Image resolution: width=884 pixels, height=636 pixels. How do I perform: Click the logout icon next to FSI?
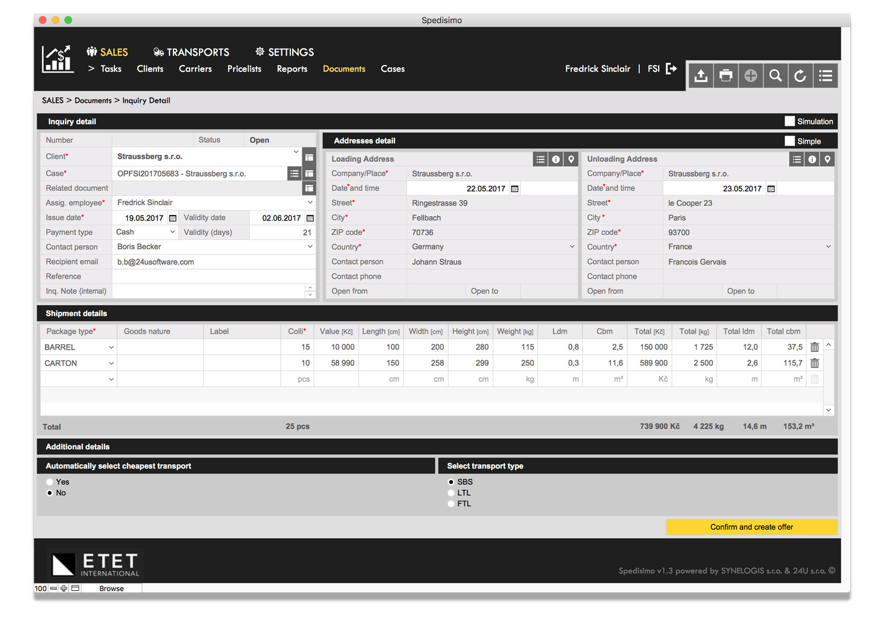(x=671, y=69)
